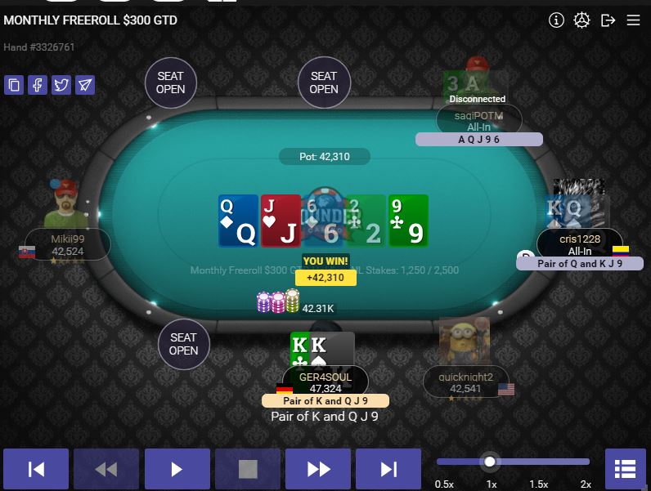Share hand via Telegram icon
This screenshot has height=491, width=651.
pos(85,85)
